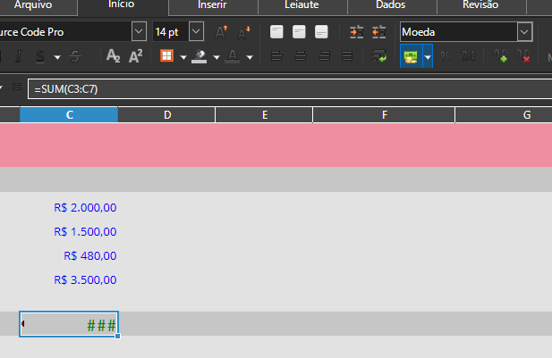Expand the font size dropdown
Image resolution: width=552 pixels, height=358 pixels.
coord(197,32)
